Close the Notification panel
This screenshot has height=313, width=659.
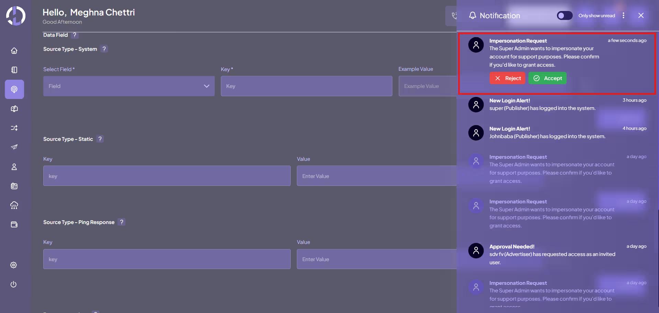point(641,15)
